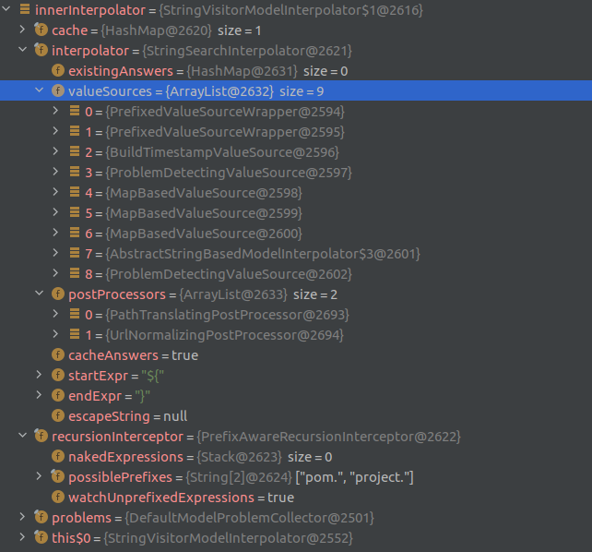
Task: Select the escapeString = null row
Action: [x=296, y=416]
